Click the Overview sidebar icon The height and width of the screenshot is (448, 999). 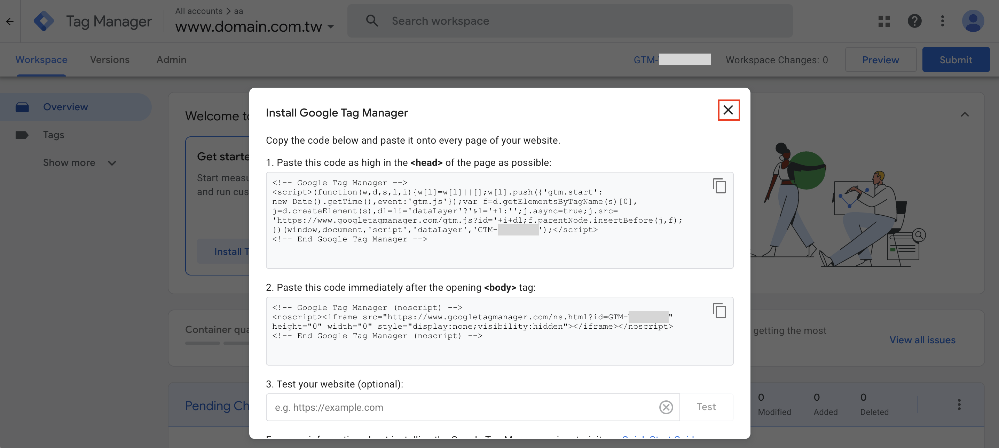tap(22, 107)
